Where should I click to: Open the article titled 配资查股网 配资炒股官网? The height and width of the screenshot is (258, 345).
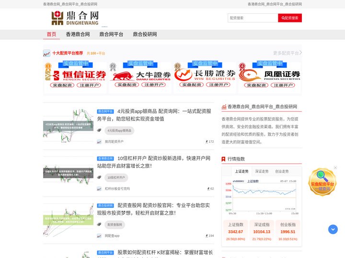[x=153, y=209]
